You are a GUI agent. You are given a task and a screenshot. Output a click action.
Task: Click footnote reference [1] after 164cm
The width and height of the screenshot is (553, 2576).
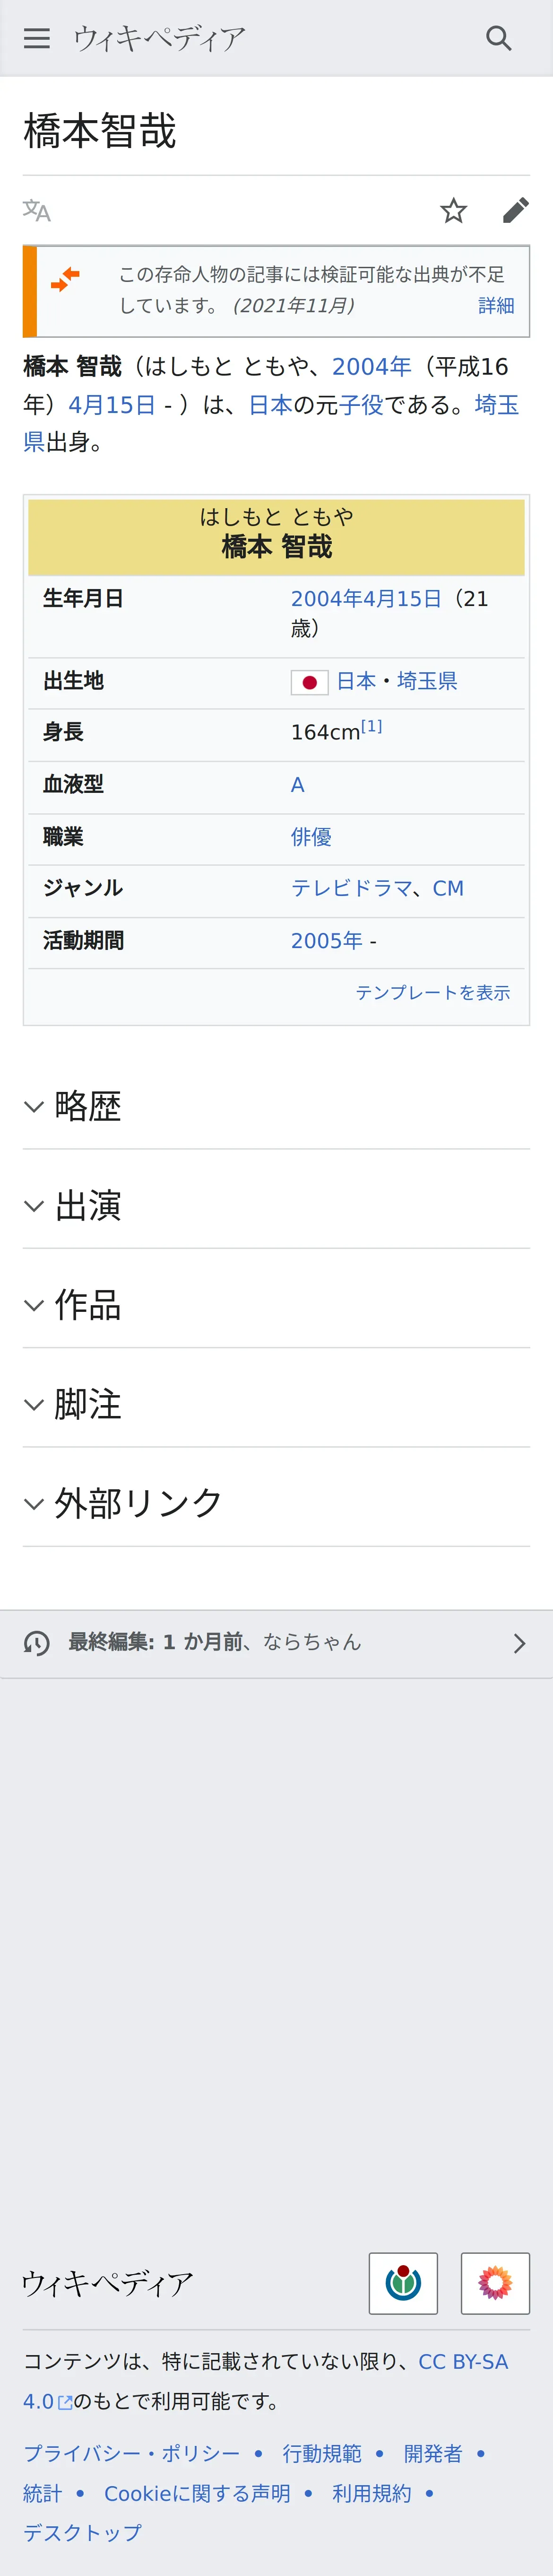pos(372,727)
